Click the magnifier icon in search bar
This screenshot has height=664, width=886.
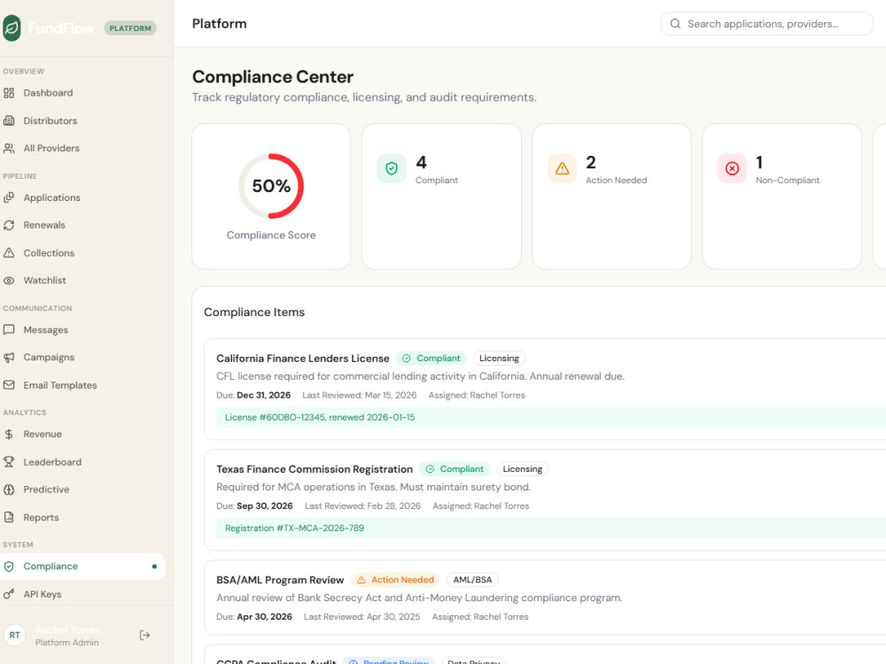coord(675,24)
